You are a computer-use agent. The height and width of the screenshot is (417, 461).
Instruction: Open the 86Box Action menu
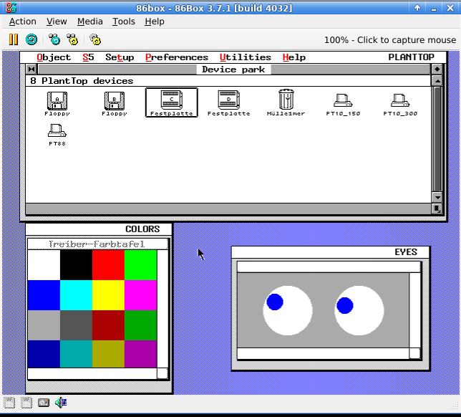pyautogui.click(x=23, y=21)
